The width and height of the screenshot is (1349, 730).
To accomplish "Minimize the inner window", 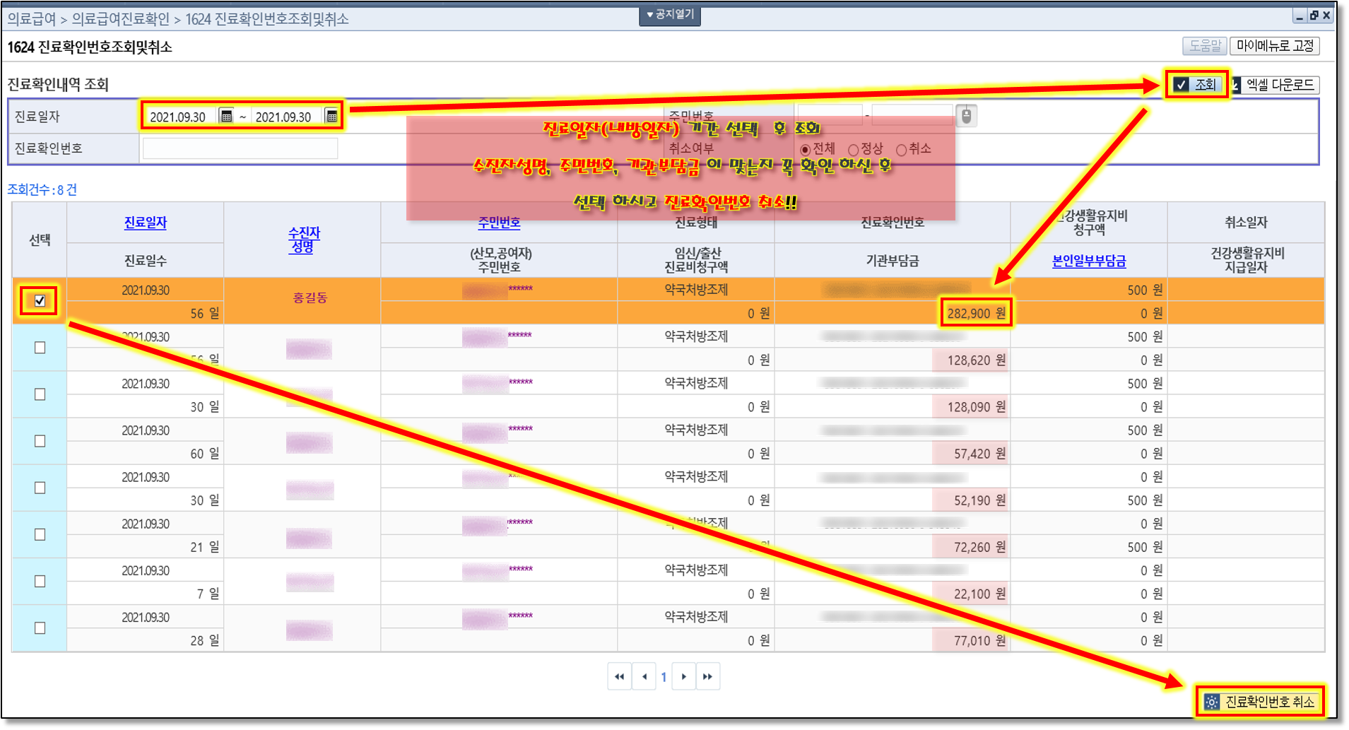I will coord(1300,15).
